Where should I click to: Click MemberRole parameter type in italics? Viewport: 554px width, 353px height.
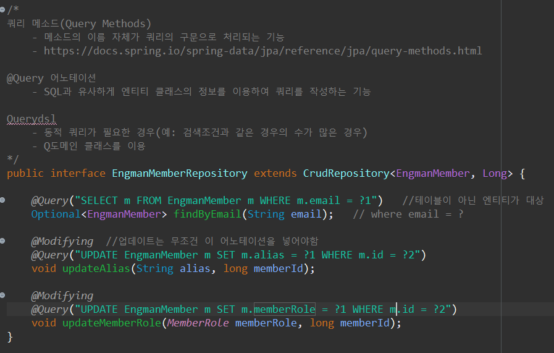198,323
